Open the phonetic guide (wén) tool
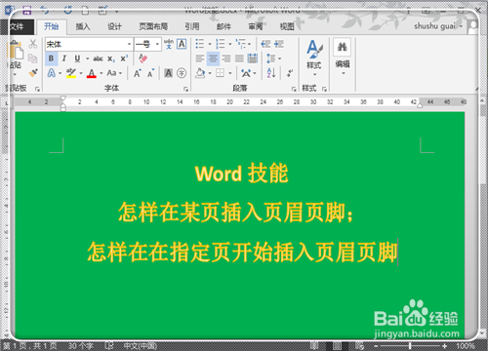 pos(169,44)
